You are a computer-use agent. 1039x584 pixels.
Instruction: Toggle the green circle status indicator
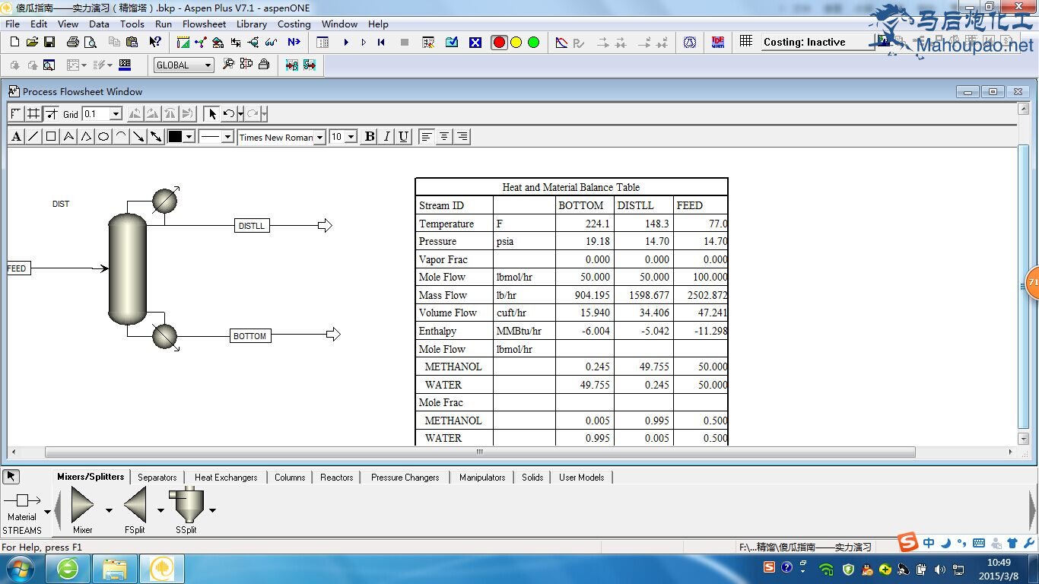[x=533, y=42]
